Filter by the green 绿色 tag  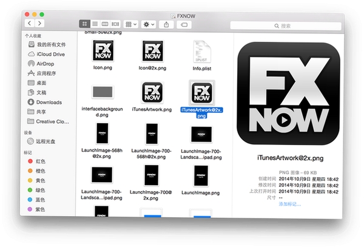click(36, 190)
